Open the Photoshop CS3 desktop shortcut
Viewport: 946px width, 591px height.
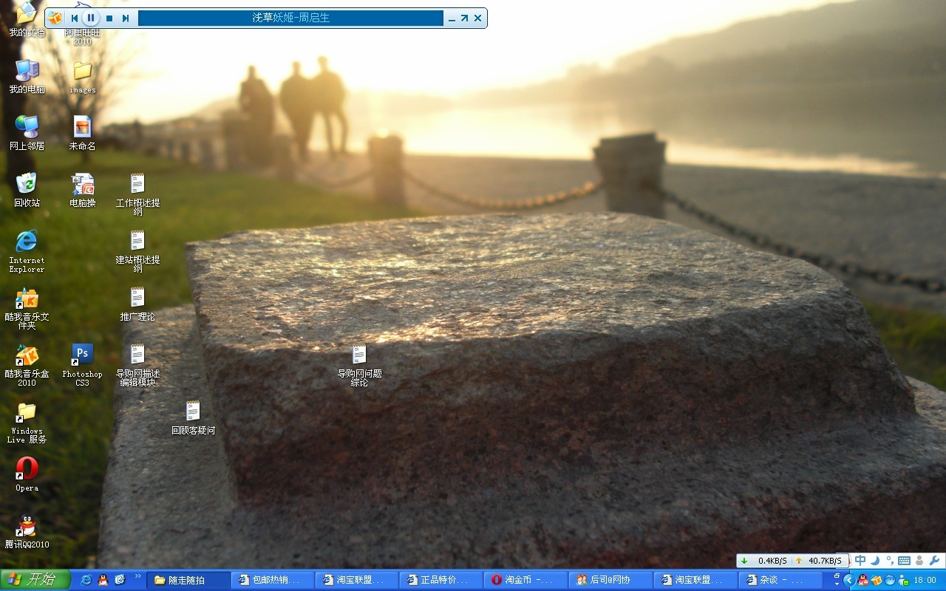pos(82,355)
